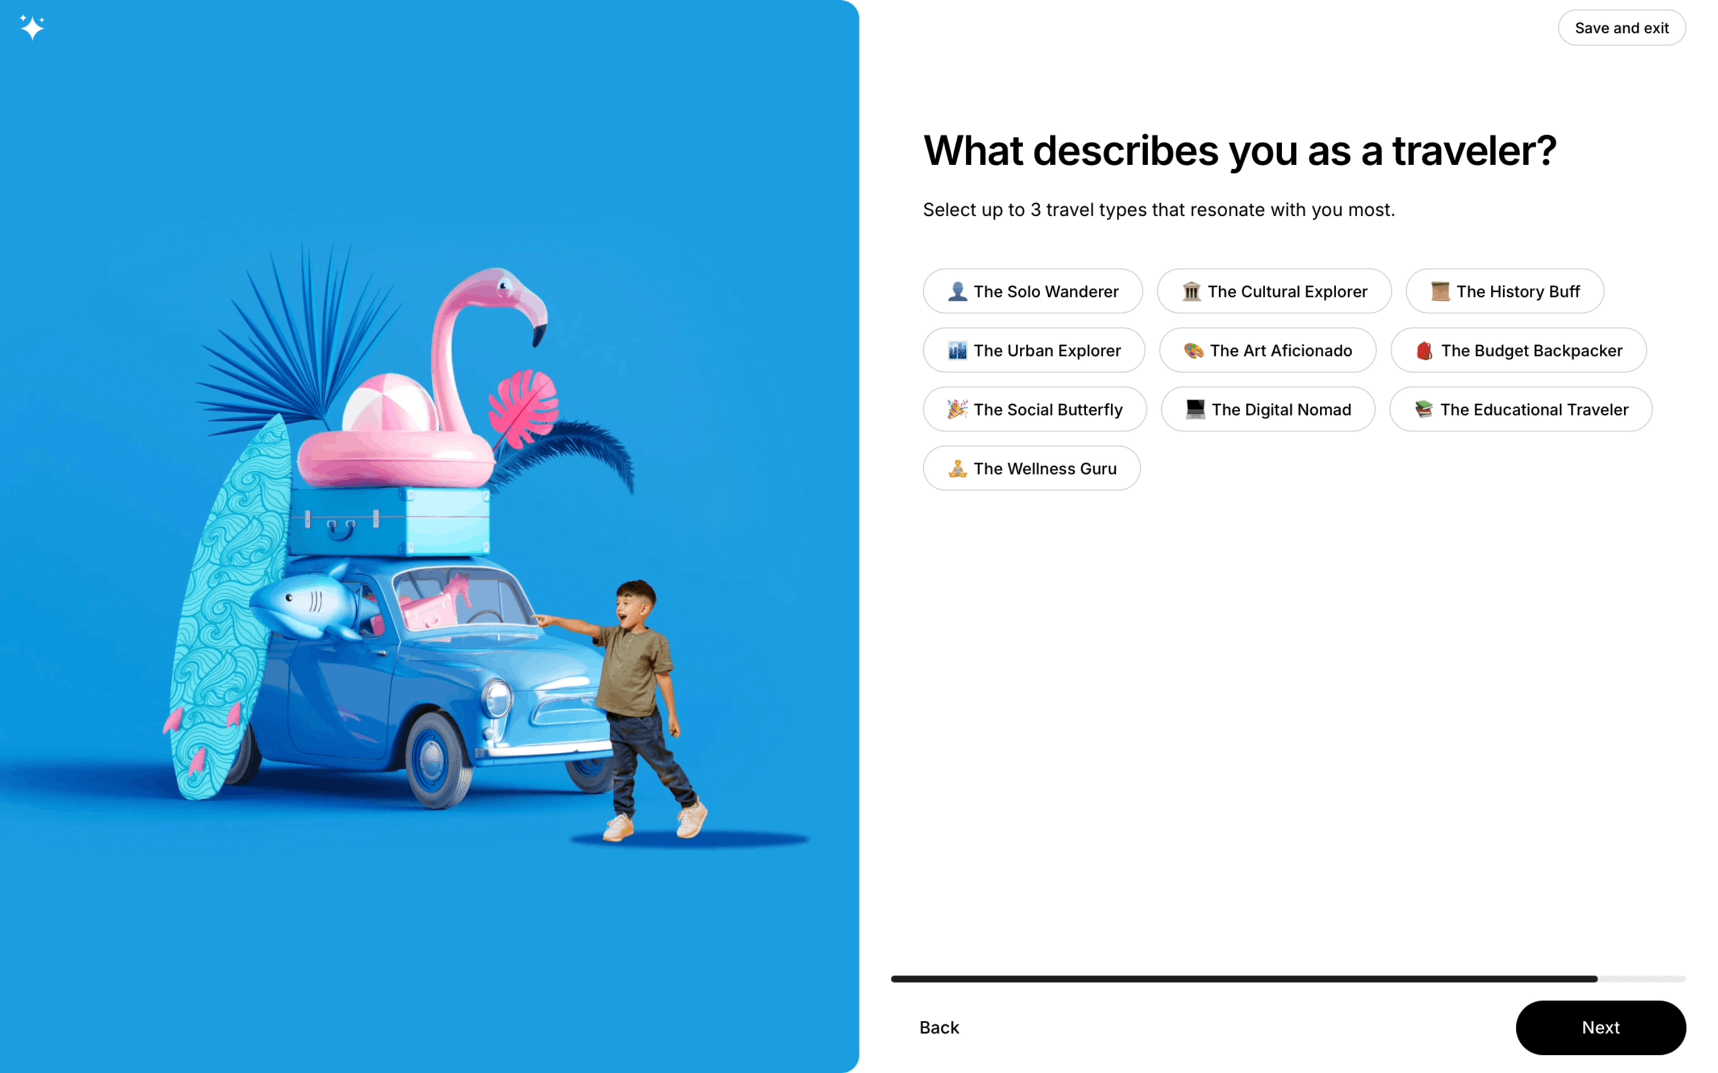Image resolution: width=1718 pixels, height=1073 pixels.
Task: Choose The Solo Wanderer traveler type
Action: coord(1033,292)
